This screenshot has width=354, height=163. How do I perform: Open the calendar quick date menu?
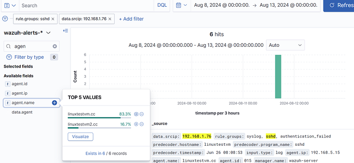point(182,5)
